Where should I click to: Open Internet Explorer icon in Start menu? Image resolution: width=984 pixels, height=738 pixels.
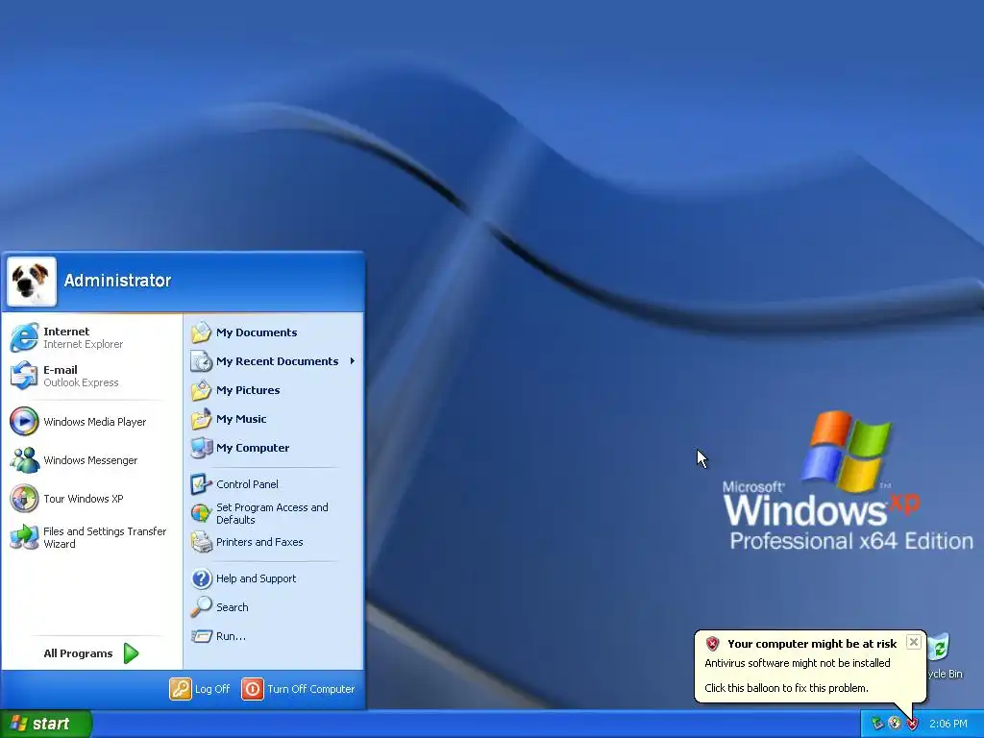pyautogui.click(x=24, y=337)
